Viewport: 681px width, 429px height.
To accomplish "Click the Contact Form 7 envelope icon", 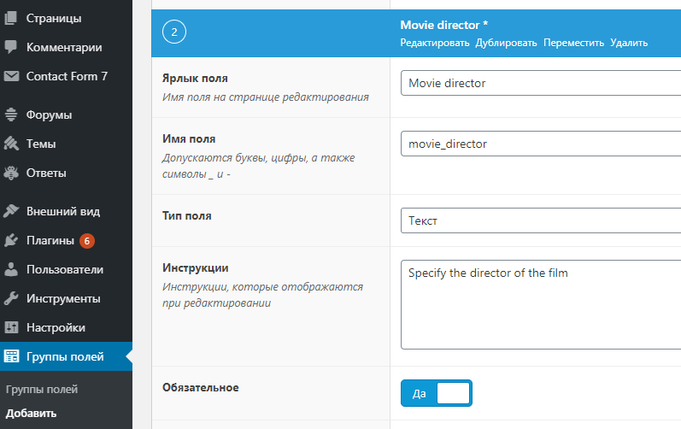I will point(11,76).
